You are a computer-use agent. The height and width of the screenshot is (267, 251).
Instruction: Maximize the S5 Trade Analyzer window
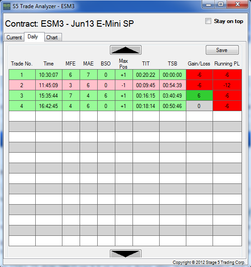(221, 5)
